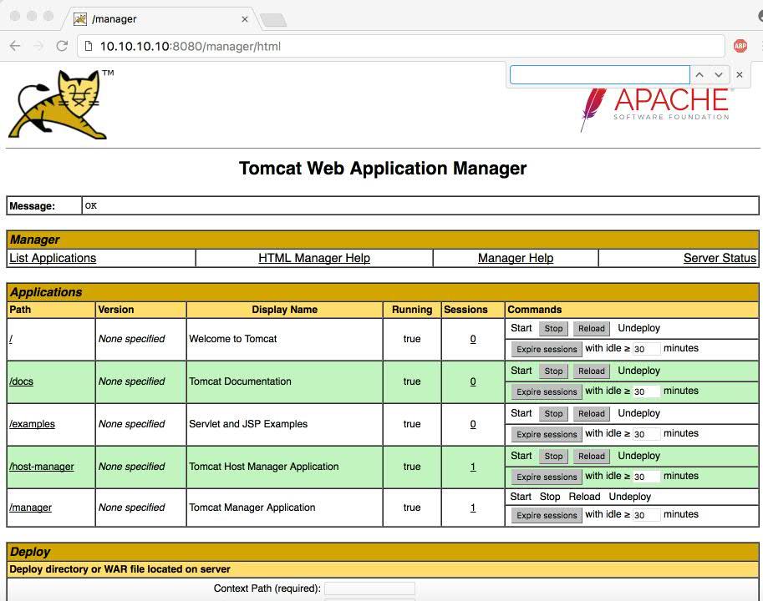This screenshot has height=601, width=763.
Task: Open the List Applications link
Action: (52, 258)
